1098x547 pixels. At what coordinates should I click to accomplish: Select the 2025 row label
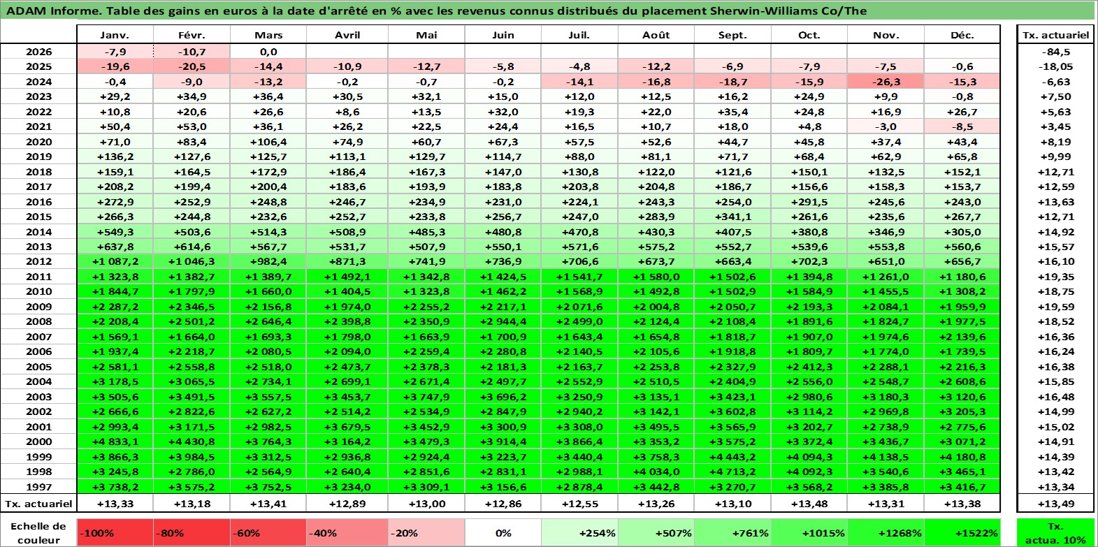tap(38, 66)
